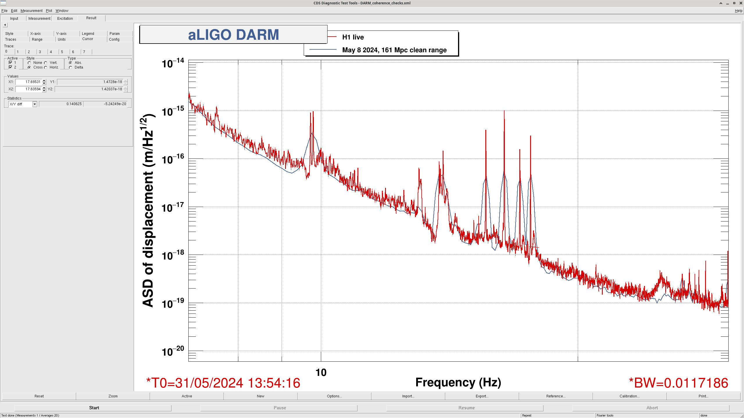Screen dimensions: 744x418
Task: Decrement the X2 cursor value
Action: (x=44, y=91)
